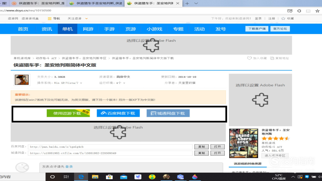Click the extensions puzzle icon in address bar
This screenshot has height=181, width=322.
point(299,11)
